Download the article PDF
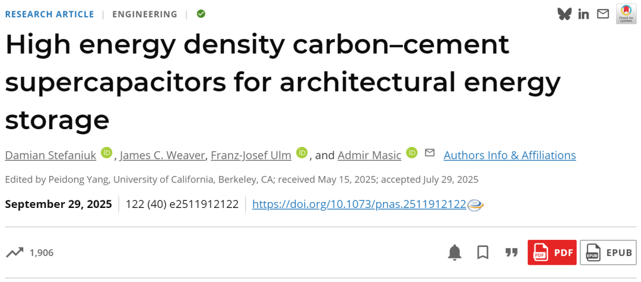The width and height of the screenshot is (641, 282). [552, 252]
